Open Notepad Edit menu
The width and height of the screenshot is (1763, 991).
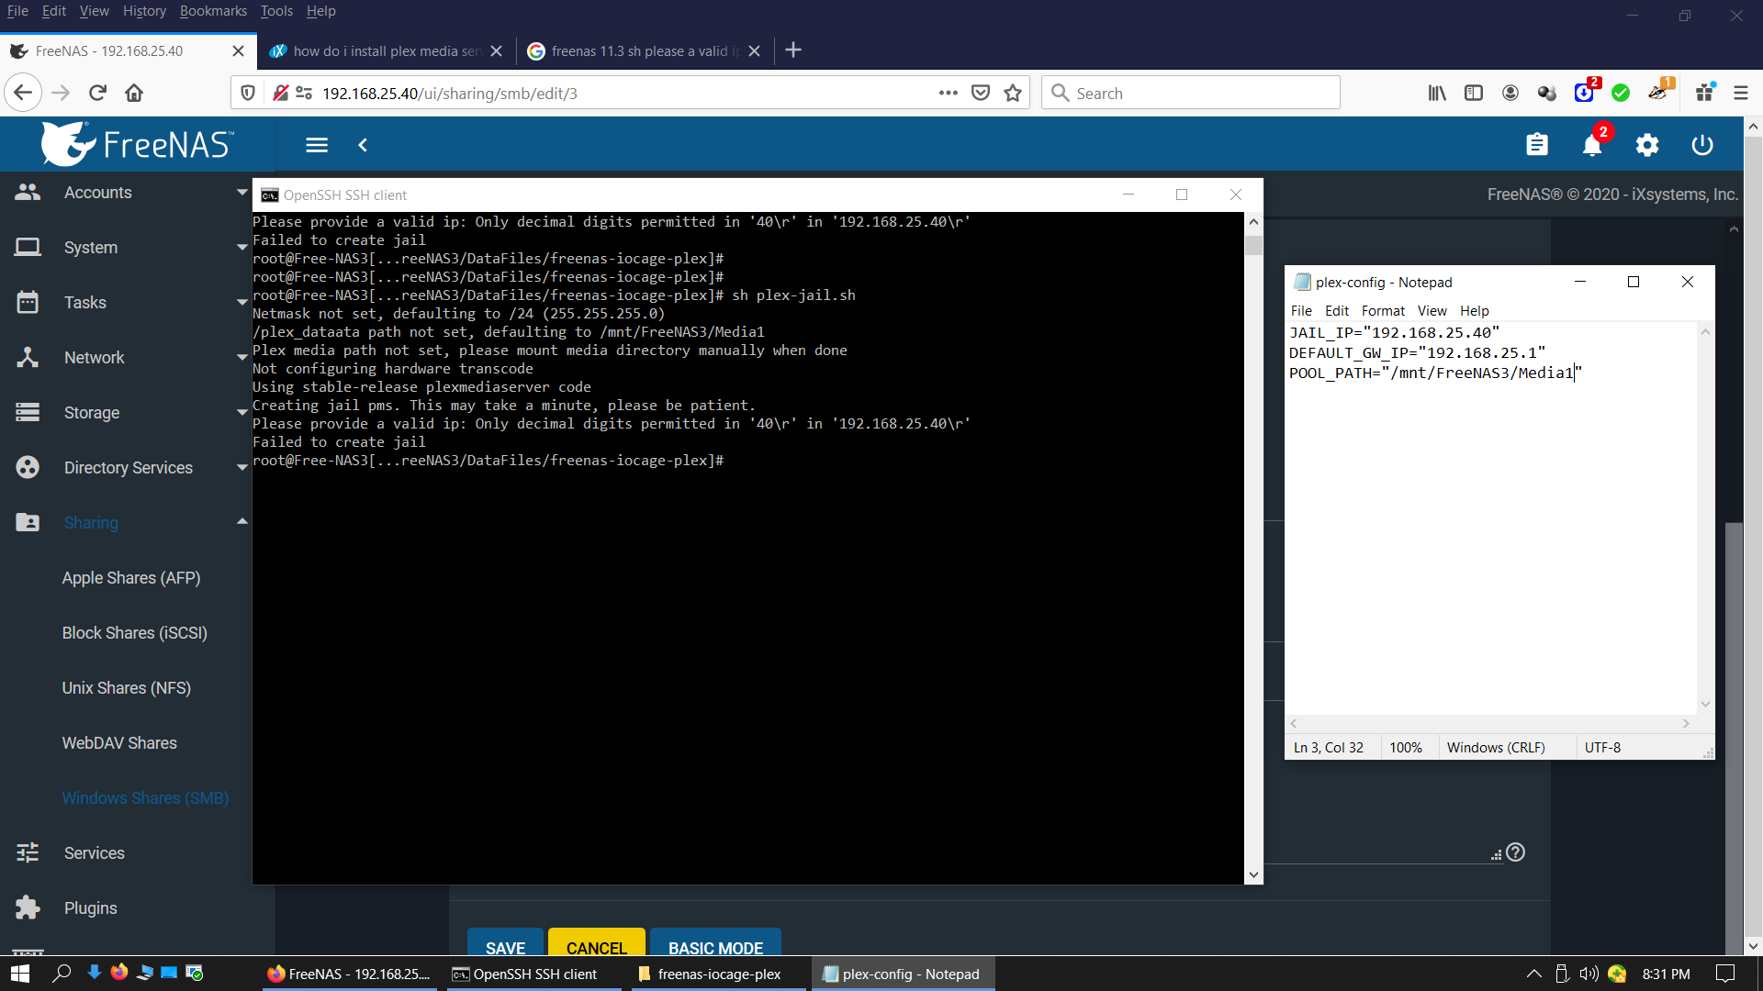tap(1336, 311)
